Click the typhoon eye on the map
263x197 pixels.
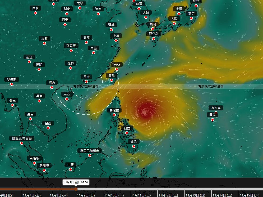point(145,112)
